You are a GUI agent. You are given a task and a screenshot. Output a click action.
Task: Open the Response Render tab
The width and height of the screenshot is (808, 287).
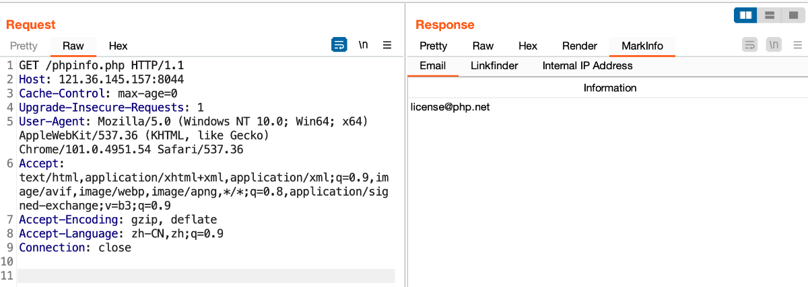580,46
